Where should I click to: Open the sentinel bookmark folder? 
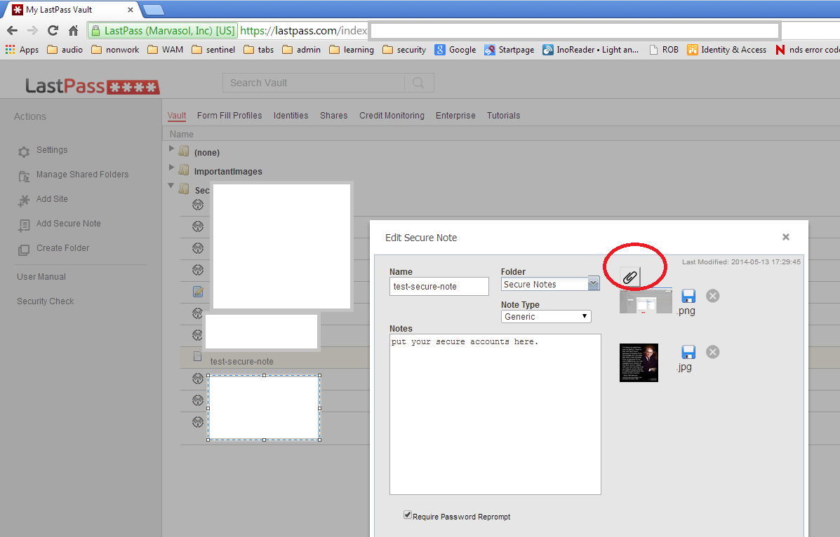(x=213, y=50)
